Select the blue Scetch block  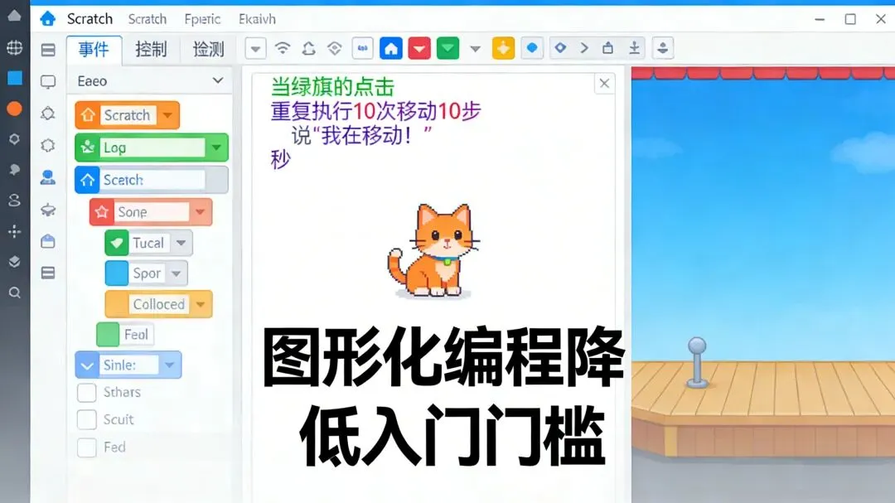(x=152, y=180)
